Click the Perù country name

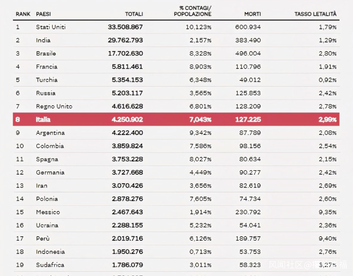pos(43,239)
